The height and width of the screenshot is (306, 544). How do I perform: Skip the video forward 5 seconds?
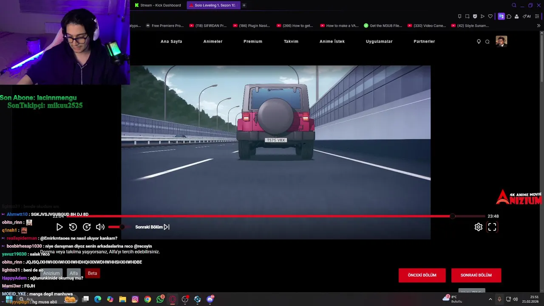87,227
